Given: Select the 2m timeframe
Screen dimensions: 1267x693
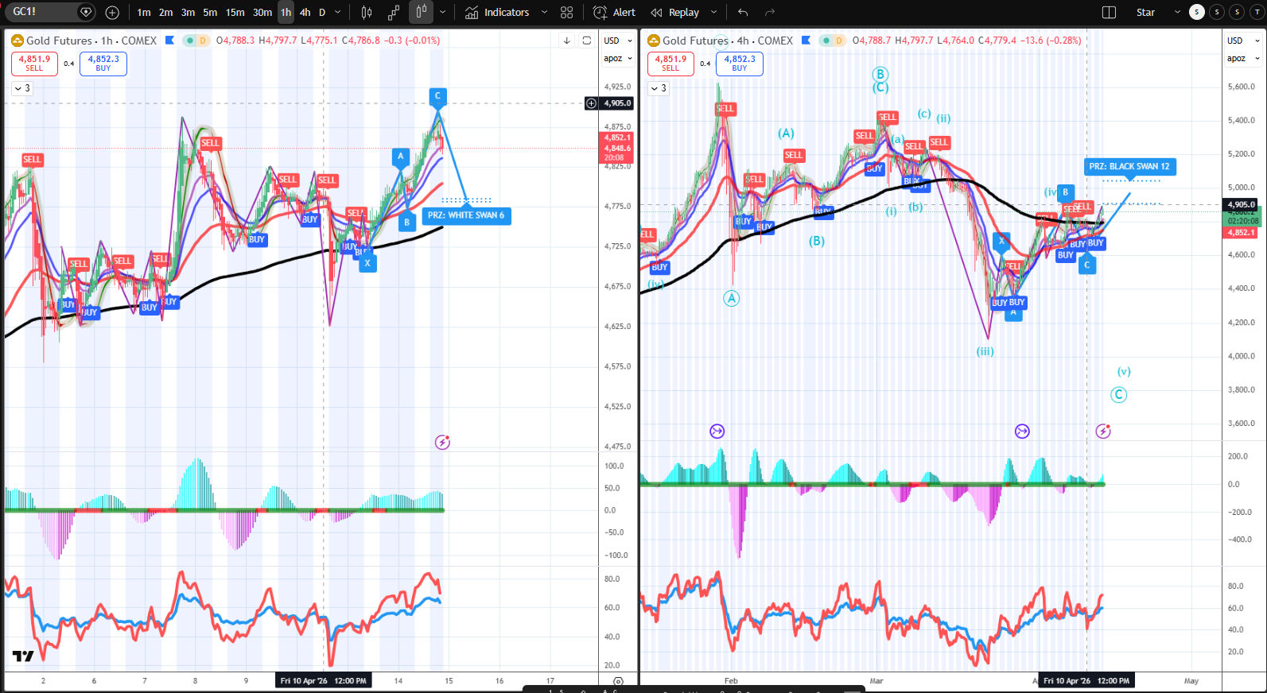Looking at the screenshot, I should tap(165, 12).
